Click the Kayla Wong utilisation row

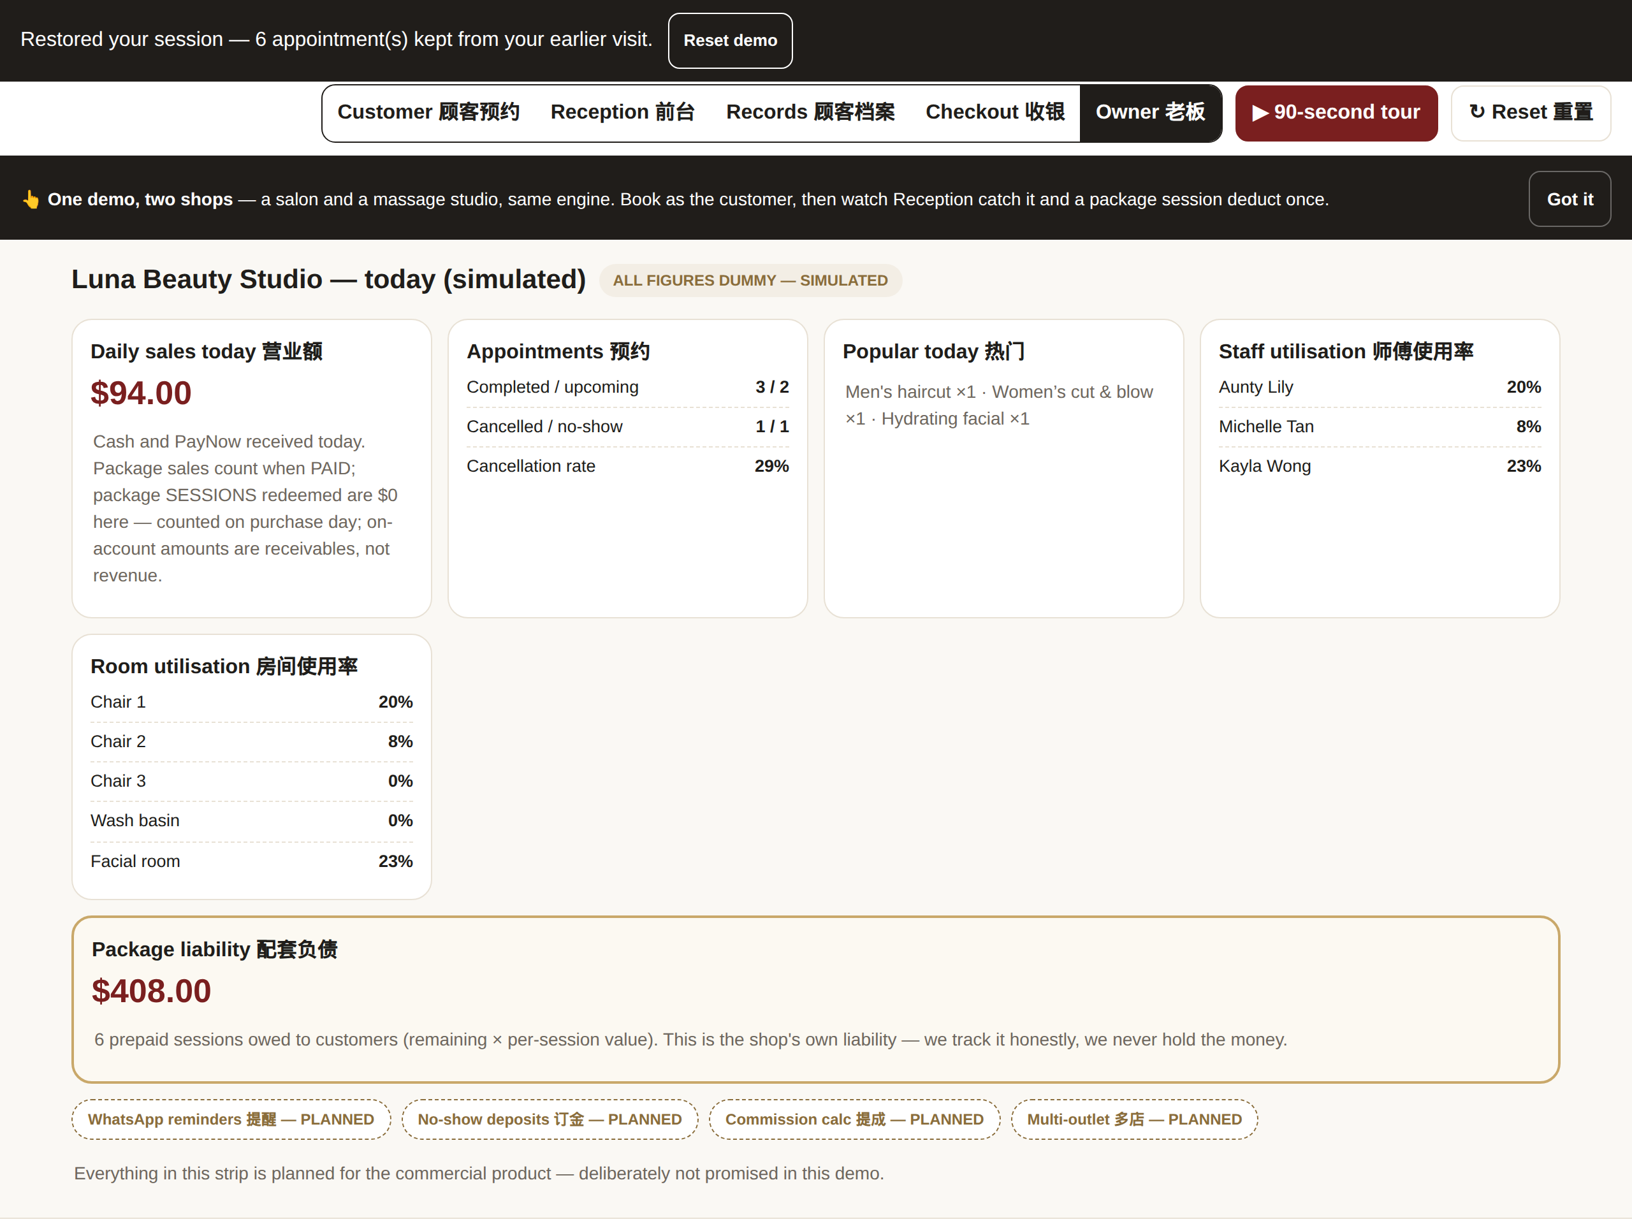click(x=1380, y=466)
